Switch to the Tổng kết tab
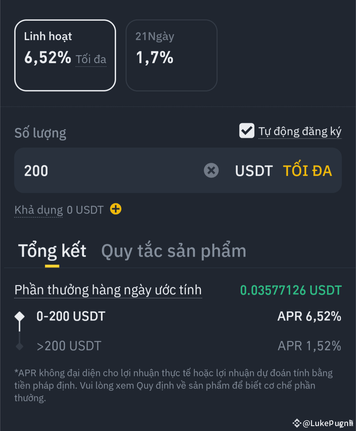The width and height of the screenshot is (356, 431). coord(52,251)
